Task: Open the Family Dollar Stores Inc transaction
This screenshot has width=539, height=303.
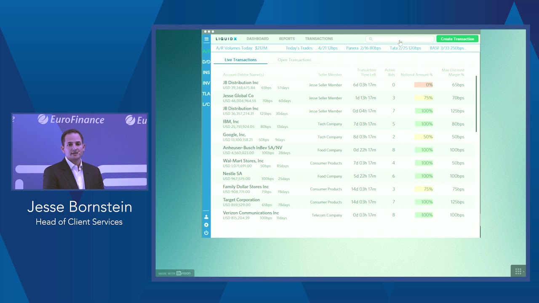Action: click(x=342, y=189)
